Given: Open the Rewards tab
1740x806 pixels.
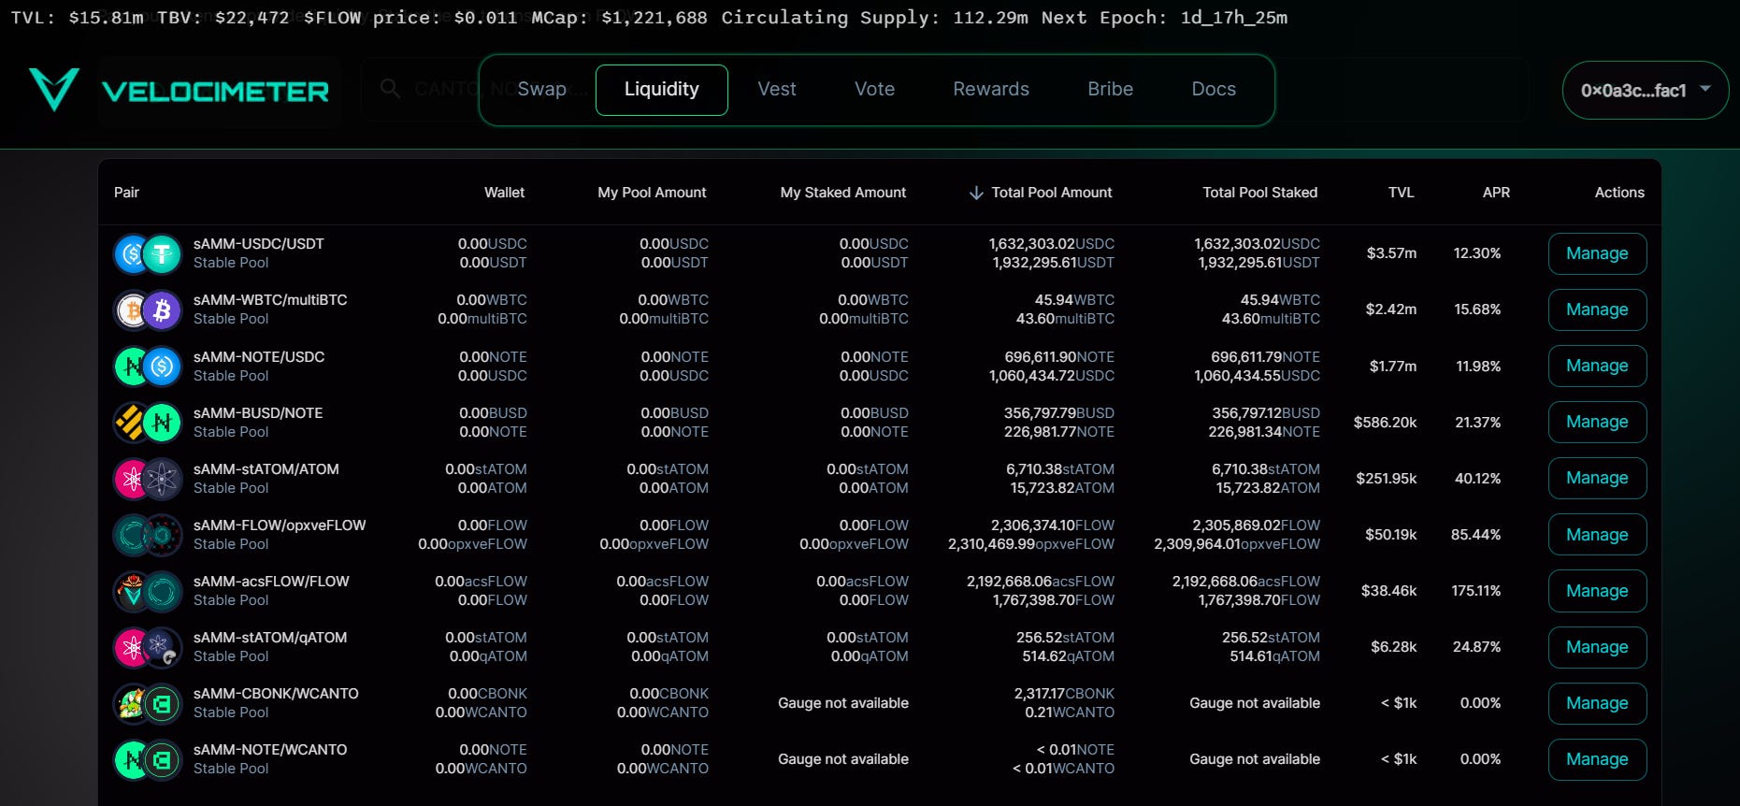Looking at the screenshot, I should [991, 89].
